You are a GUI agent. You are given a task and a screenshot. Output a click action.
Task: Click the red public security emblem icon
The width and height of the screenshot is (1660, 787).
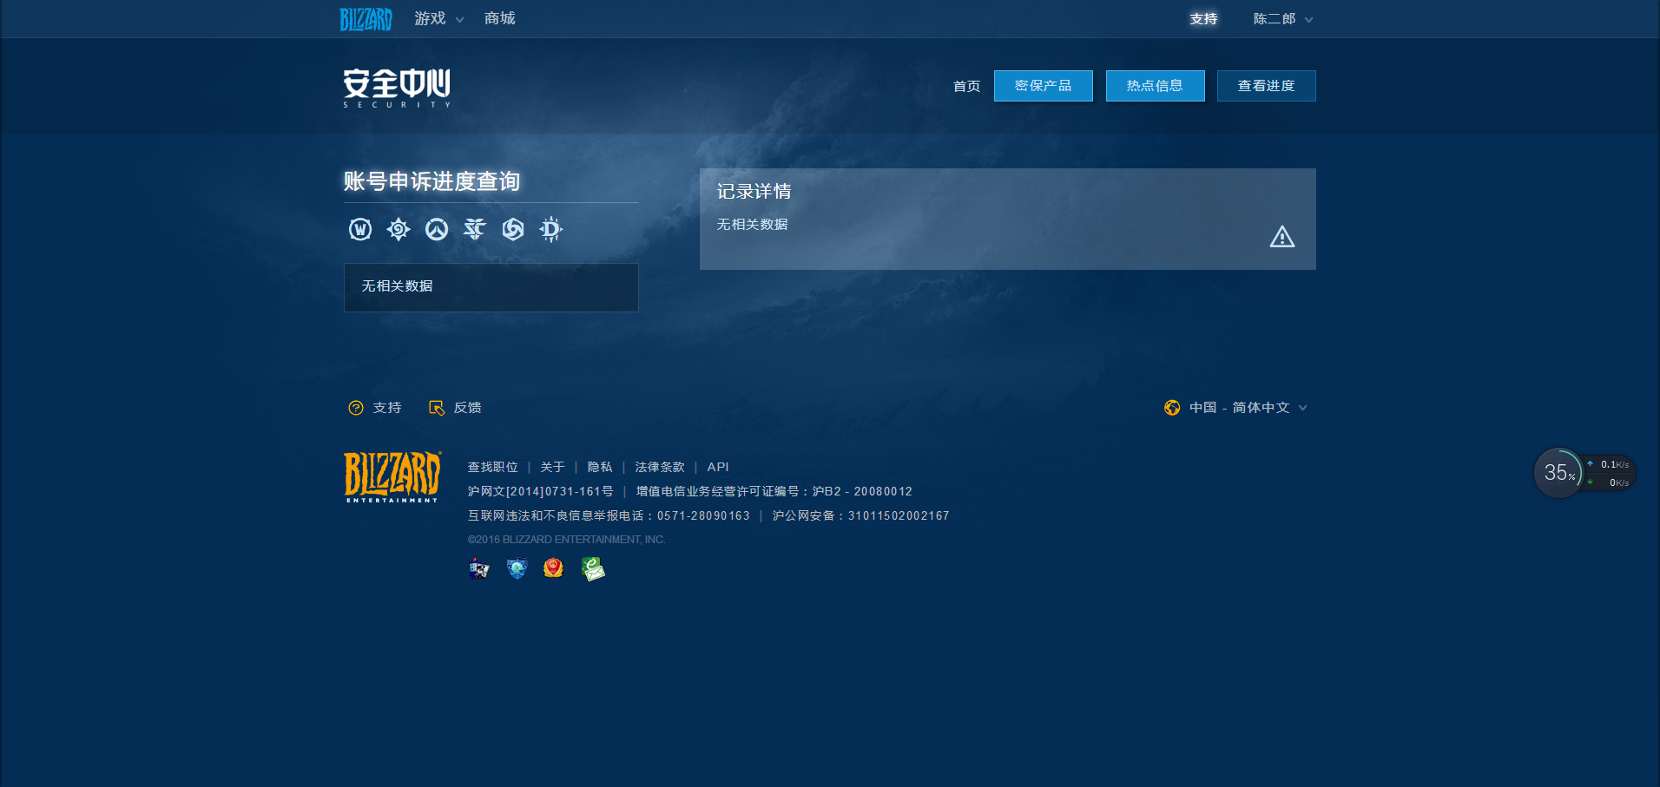554,568
